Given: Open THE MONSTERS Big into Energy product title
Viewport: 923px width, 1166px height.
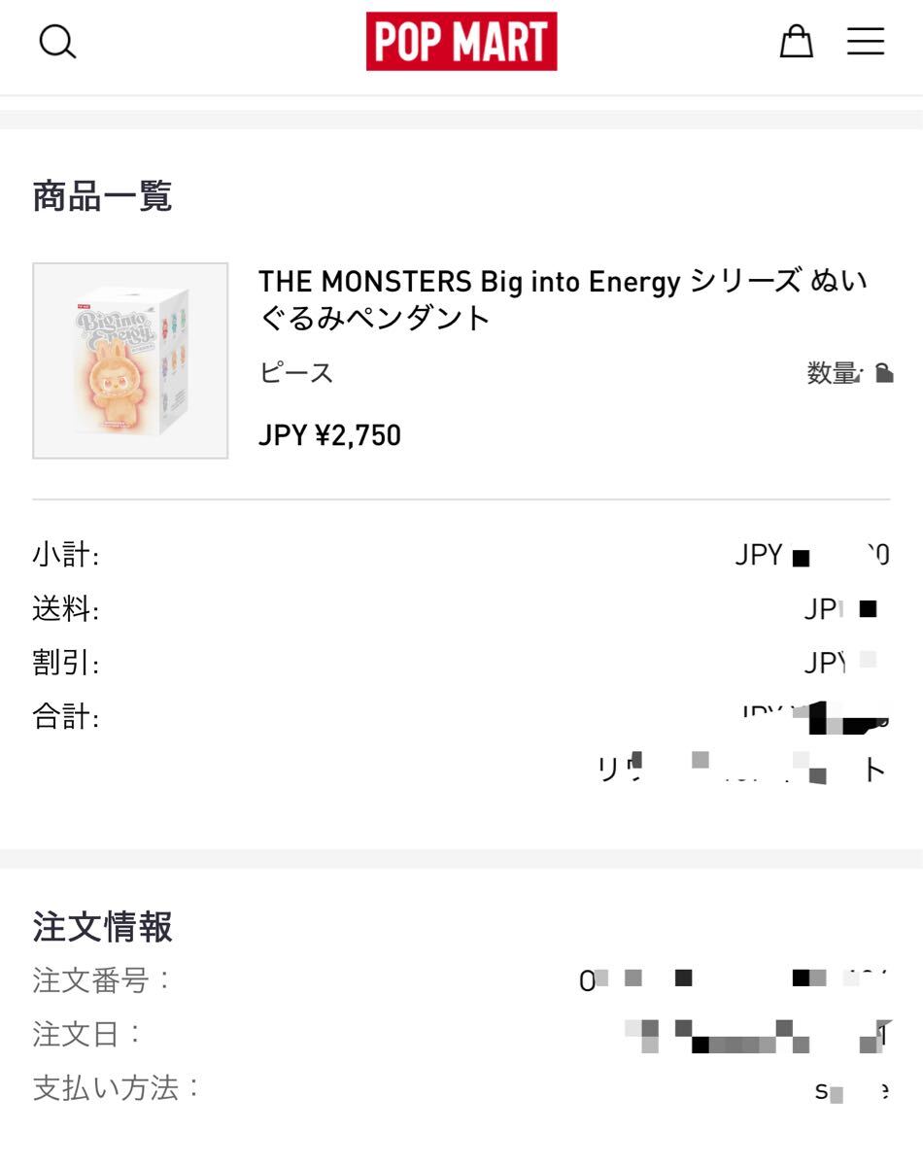Looking at the screenshot, I should coord(563,299).
